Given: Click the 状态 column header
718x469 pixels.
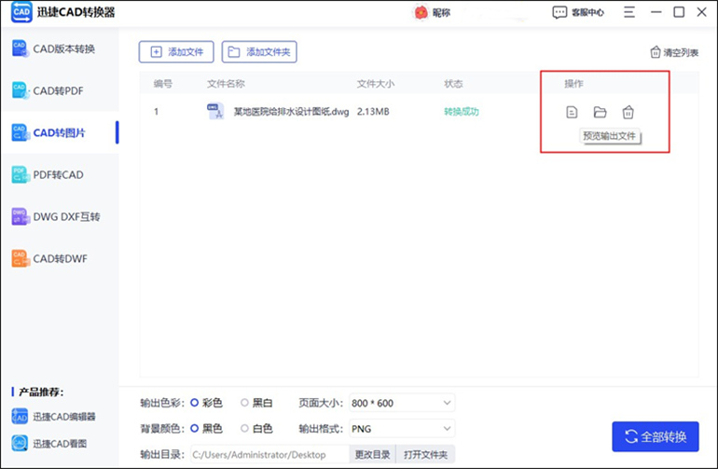Looking at the screenshot, I should (x=453, y=83).
